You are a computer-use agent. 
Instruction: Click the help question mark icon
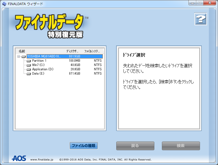[x=200, y=19]
